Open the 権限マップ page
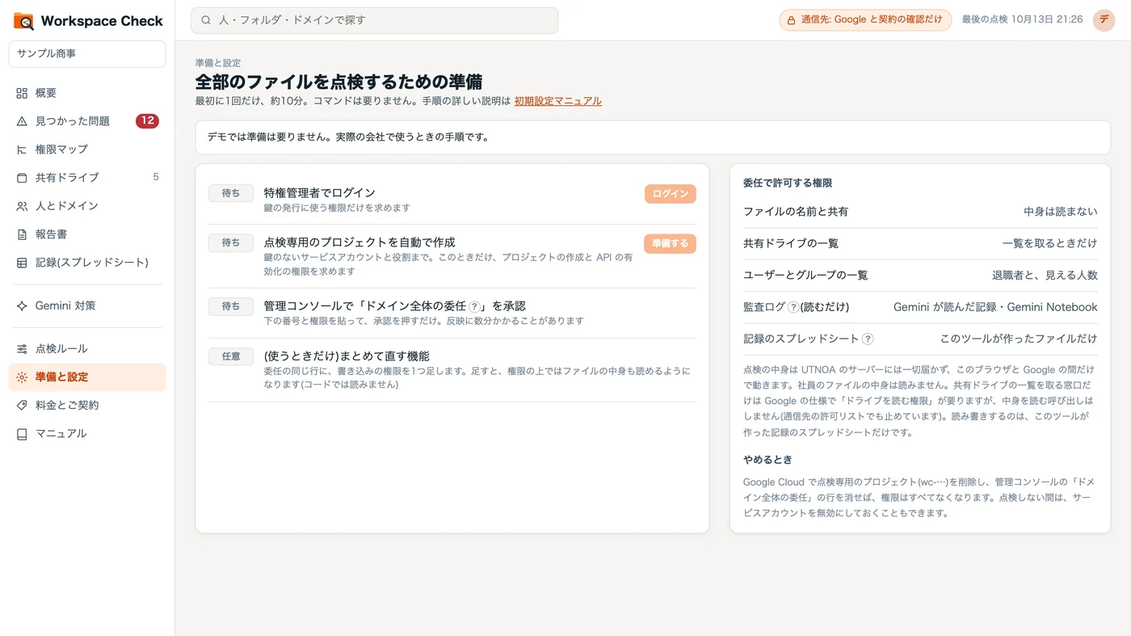This screenshot has height=636, width=1131. (87, 150)
